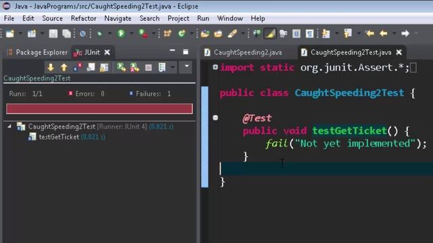Open the Test Run History dropdown arrow
Viewport: 433px width, 243px height.
[173, 67]
